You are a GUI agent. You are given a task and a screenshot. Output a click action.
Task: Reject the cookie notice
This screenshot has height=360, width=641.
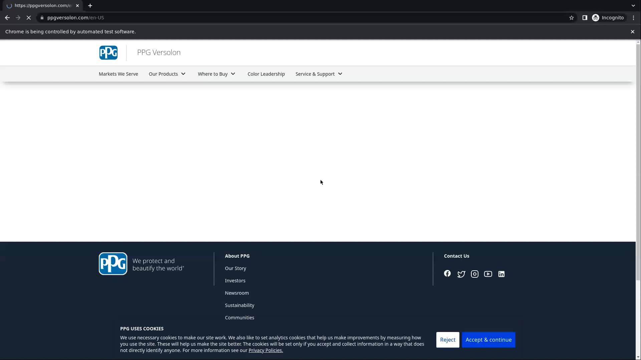(x=447, y=340)
